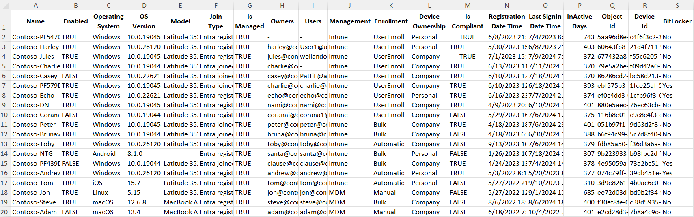The width and height of the screenshot is (694, 217).
Task: Select row 10 header
Action: 5,115
